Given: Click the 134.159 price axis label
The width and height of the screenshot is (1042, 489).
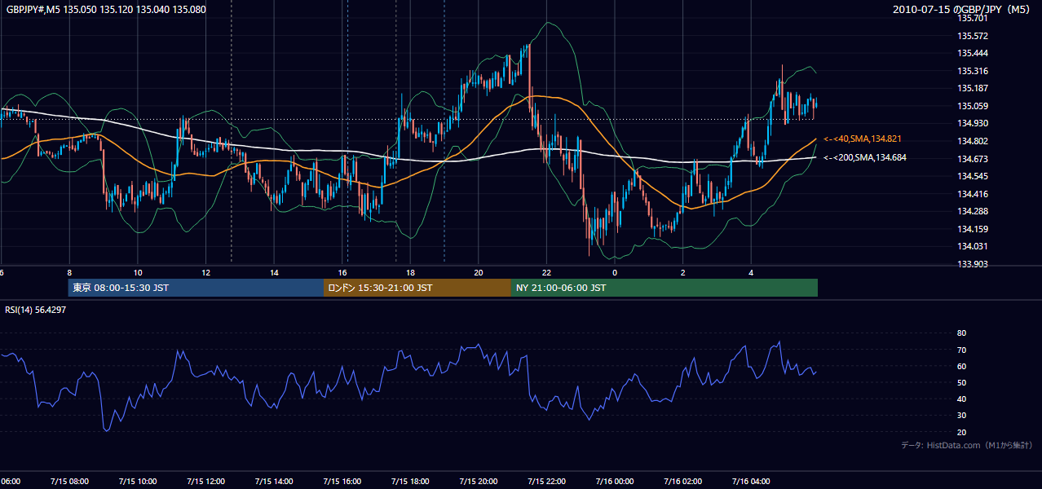Looking at the screenshot, I should (x=973, y=229).
